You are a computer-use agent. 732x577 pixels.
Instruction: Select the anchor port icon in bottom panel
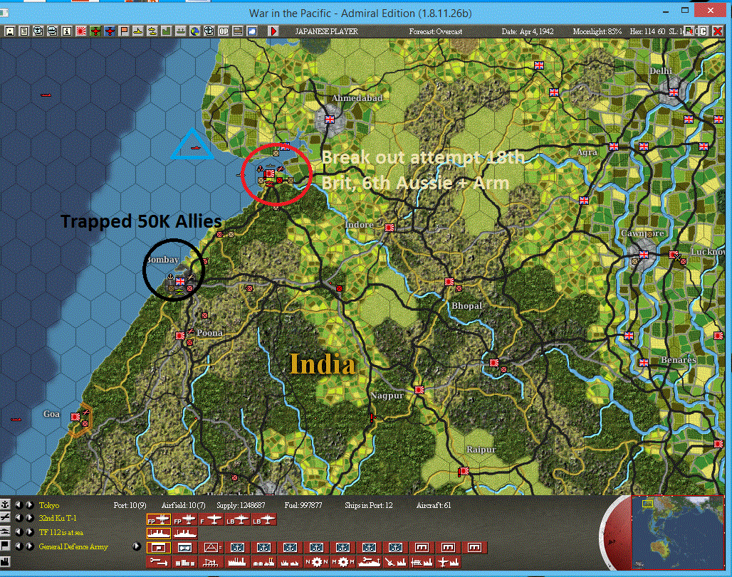[x=5, y=504]
